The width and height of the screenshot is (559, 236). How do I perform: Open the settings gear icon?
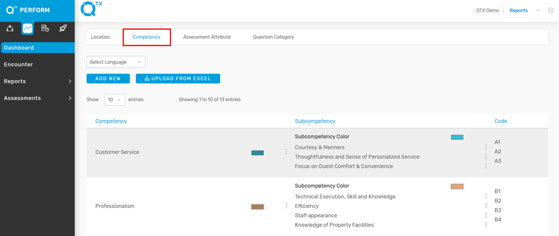551,10
